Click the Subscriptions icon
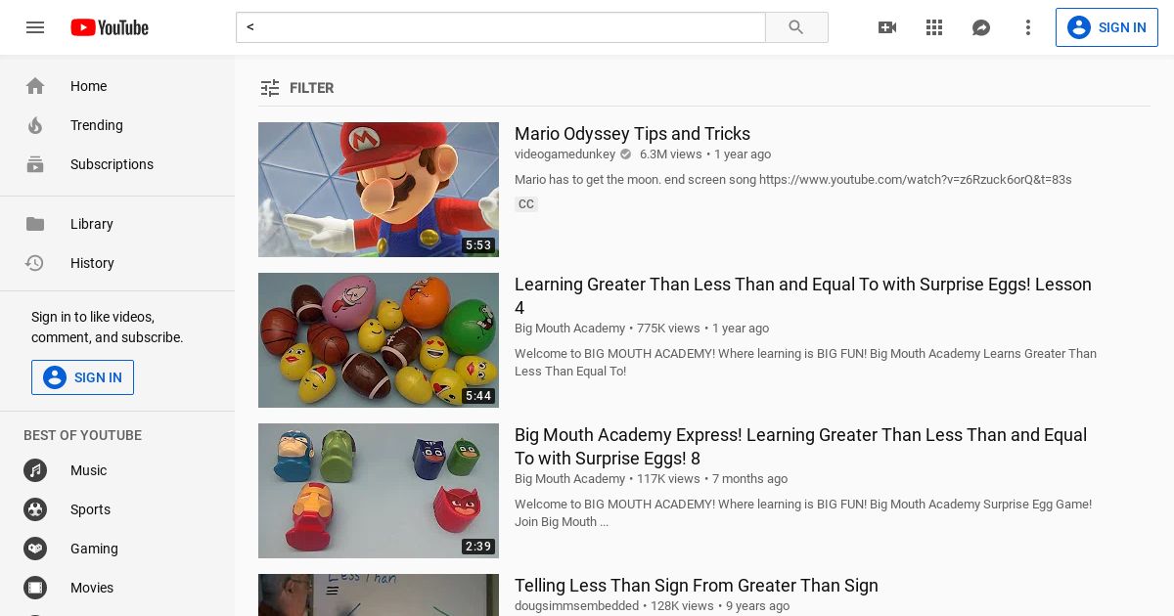Image resolution: width=1174 pixels, height=616 pixels. click(35, 164)
